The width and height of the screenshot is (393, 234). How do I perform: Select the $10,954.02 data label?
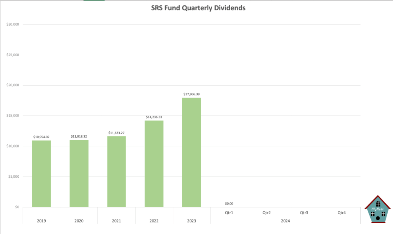click(41, 136)
